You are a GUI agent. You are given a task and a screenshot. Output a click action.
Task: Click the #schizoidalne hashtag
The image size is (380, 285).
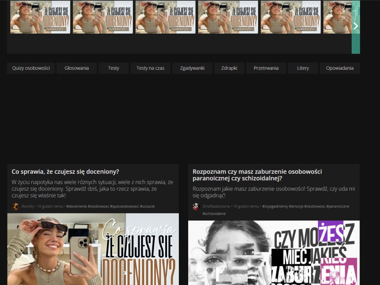tap(214, 213)
